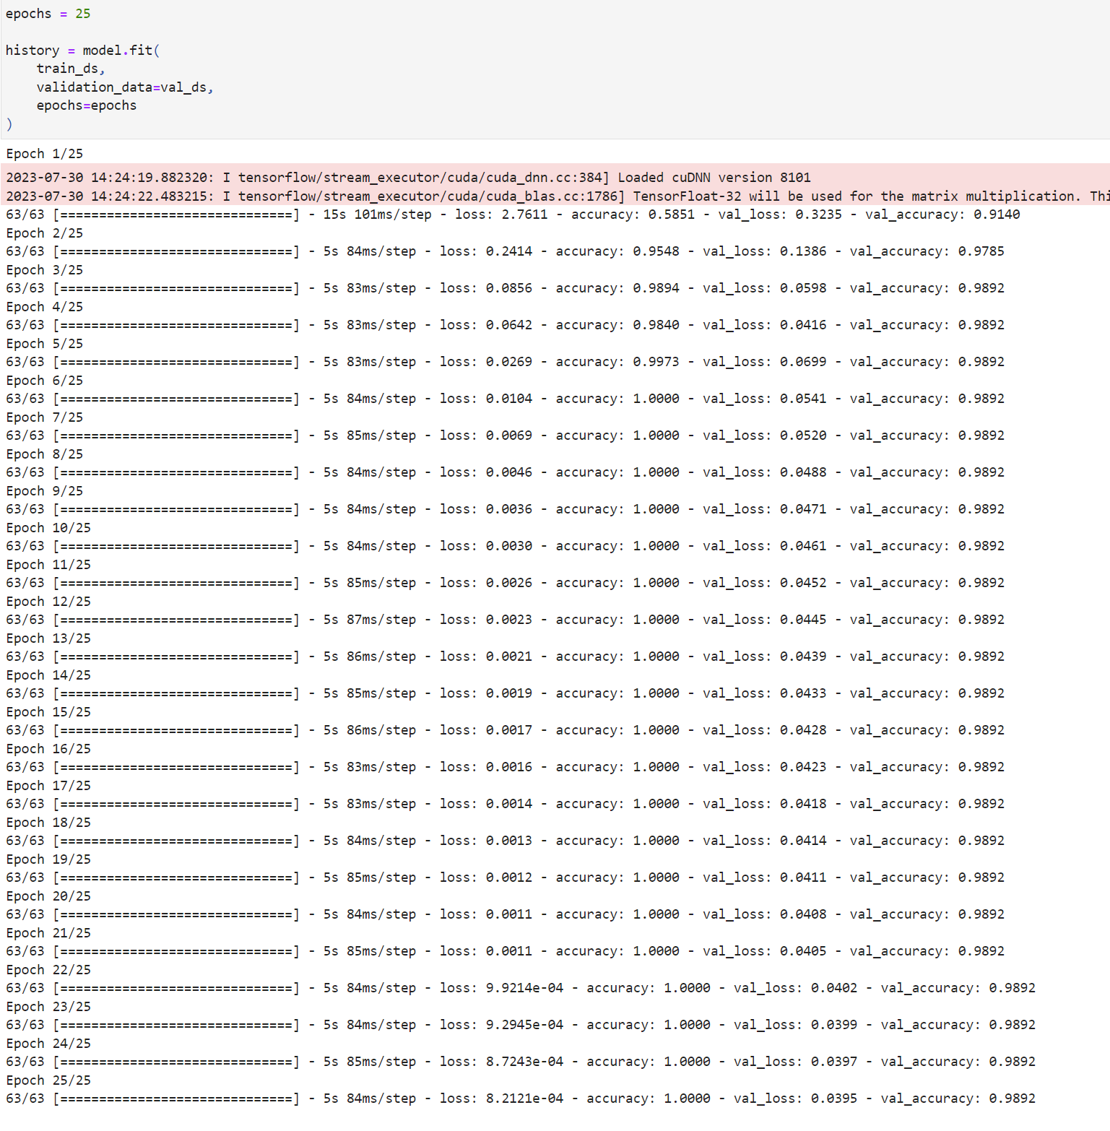1110x1131 pixels.
Task: Click 'Epoch 6/25' label
Action: click(45, 381)
